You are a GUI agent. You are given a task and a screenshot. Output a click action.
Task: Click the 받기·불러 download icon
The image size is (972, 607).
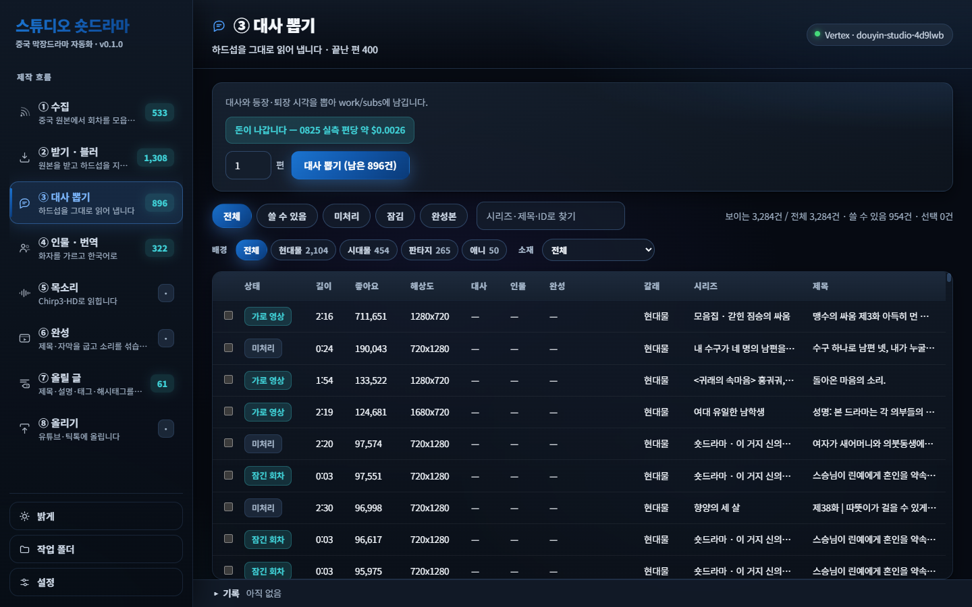click(x=25, y=158)
